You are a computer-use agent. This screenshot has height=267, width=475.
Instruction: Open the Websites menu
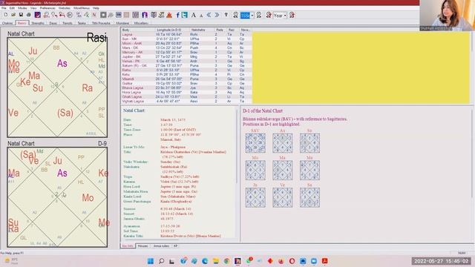click(65, 8)
